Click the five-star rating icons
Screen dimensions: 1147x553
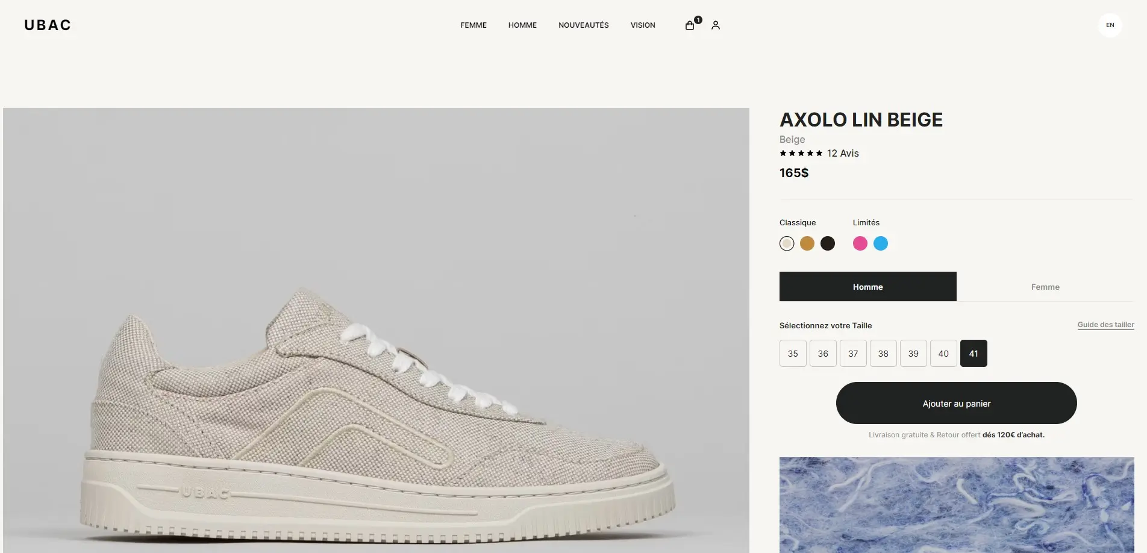click(x=801, y=154)
